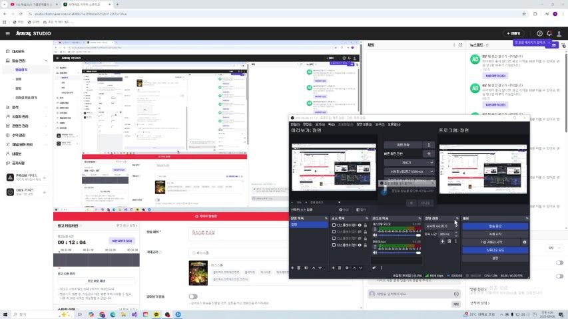This screenshot has height=319, width=568.
Task: Open the newsfeed filter icon
Action: click(563, 45)
